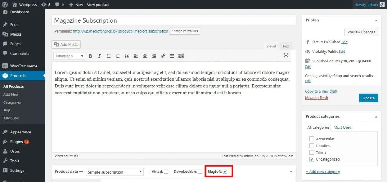Insert a bulleted list
387x182 pixels.
pyautogui.click(x=109, y=56)
